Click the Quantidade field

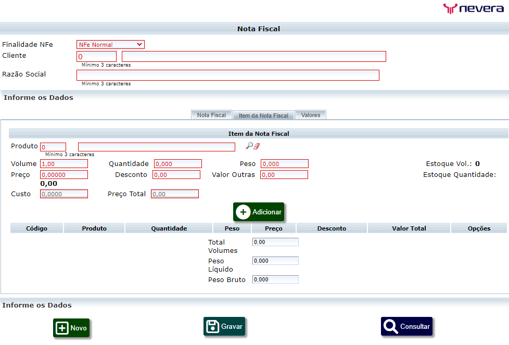click(x=178, y=164)
